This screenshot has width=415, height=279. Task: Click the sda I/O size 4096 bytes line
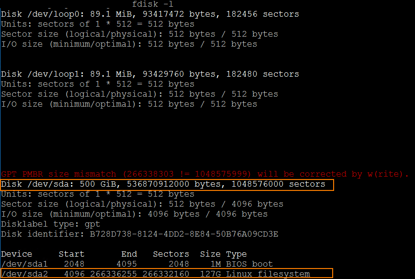[x=134, y=214]
